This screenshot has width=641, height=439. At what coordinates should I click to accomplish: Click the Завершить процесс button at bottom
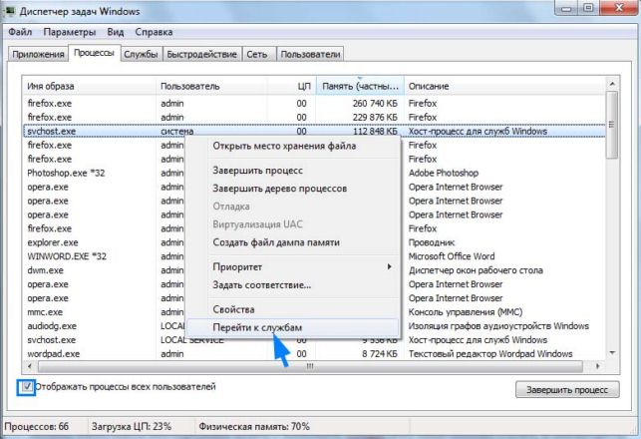(x=567, y=390)
